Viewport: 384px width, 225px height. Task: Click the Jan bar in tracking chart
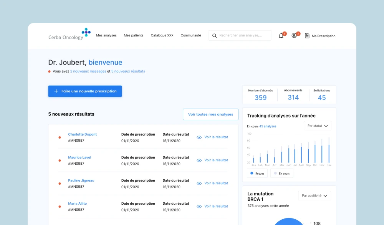[253, 159]
